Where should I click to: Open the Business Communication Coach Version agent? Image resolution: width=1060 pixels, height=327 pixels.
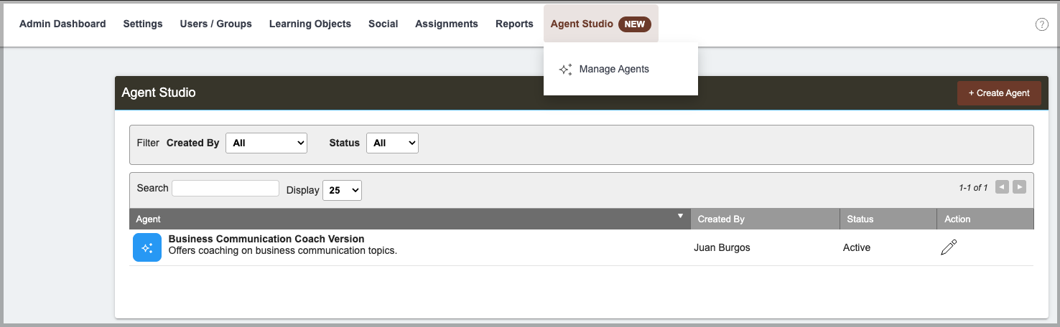tap(266, 239)
